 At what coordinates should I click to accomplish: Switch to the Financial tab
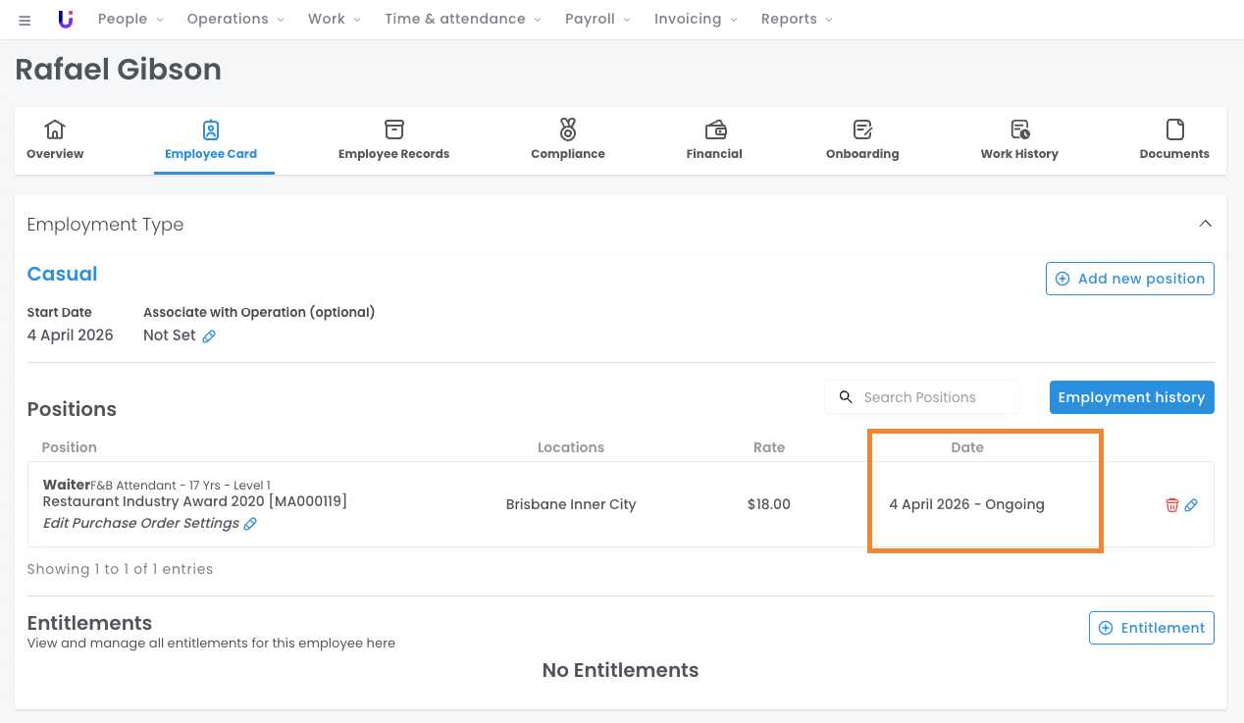714,140
